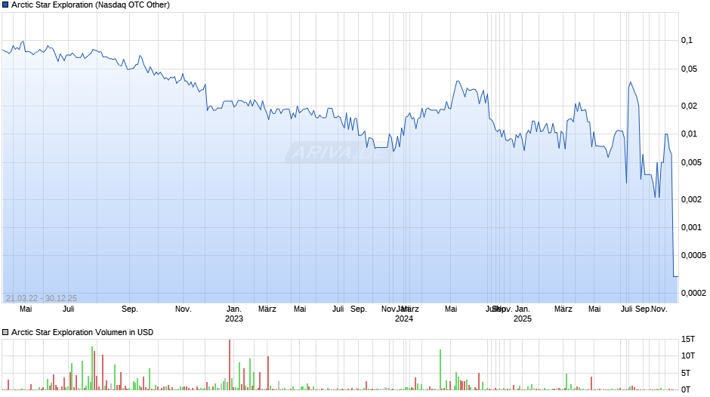Click the grey legend square beside Volumen in USD
Viewport: 710px width, 397px height.
[x=5, y=332]
